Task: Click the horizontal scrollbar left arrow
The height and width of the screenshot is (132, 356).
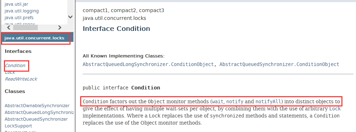Action: (9, 28)
